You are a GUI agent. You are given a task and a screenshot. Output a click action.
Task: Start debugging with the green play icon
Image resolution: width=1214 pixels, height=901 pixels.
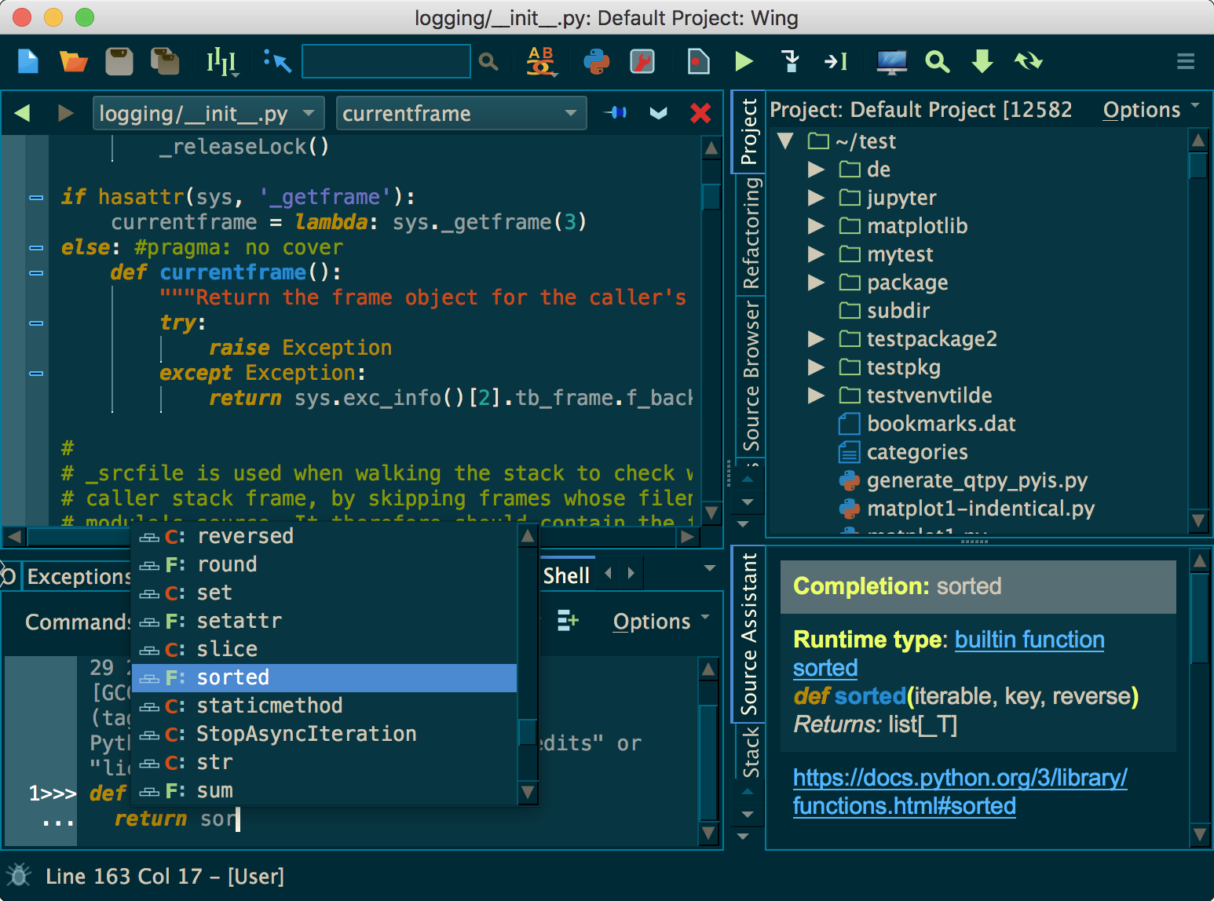(744, 61)
